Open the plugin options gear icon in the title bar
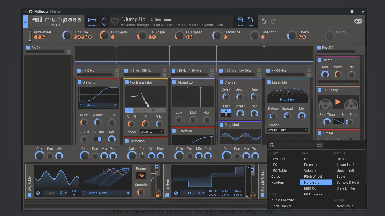The width and height of the screenshot is (385, 216). 31,12
